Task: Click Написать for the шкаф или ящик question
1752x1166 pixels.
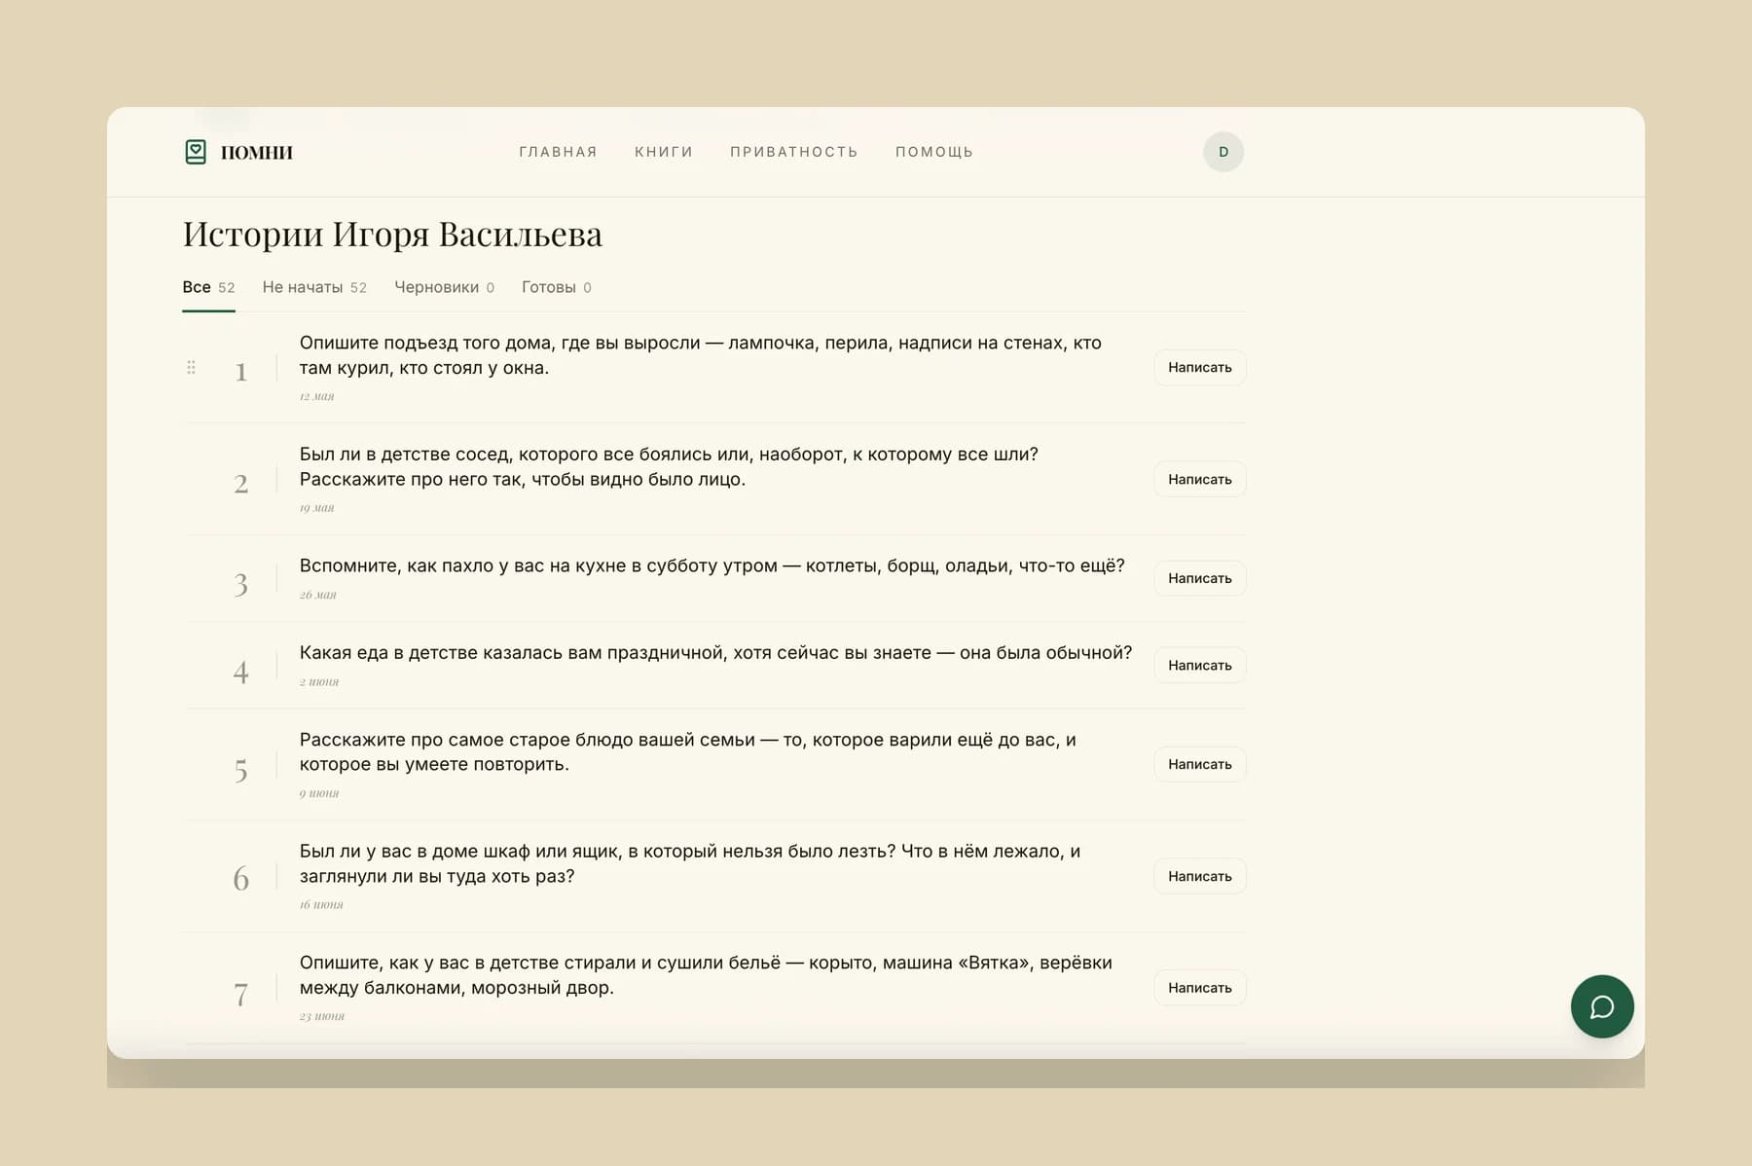Action: 1199,876
